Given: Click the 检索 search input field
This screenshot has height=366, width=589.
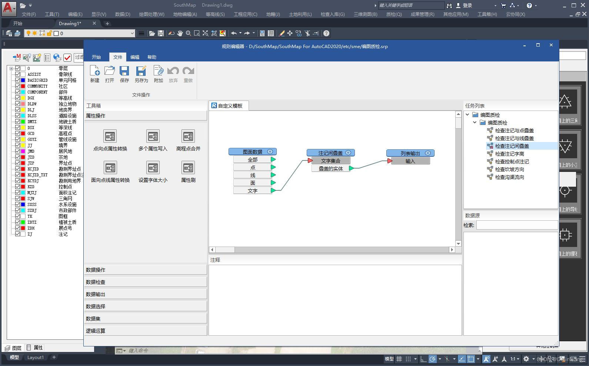Looking at the screenshot, I should (x=517, y=225).
